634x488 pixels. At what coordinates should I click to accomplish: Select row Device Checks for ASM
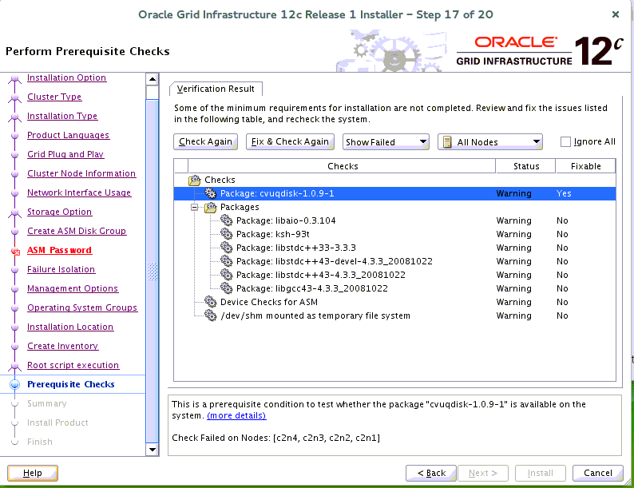click(x=394, y=302)
